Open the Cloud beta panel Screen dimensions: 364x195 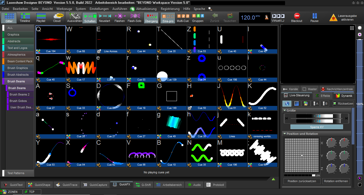click(57, 18)
